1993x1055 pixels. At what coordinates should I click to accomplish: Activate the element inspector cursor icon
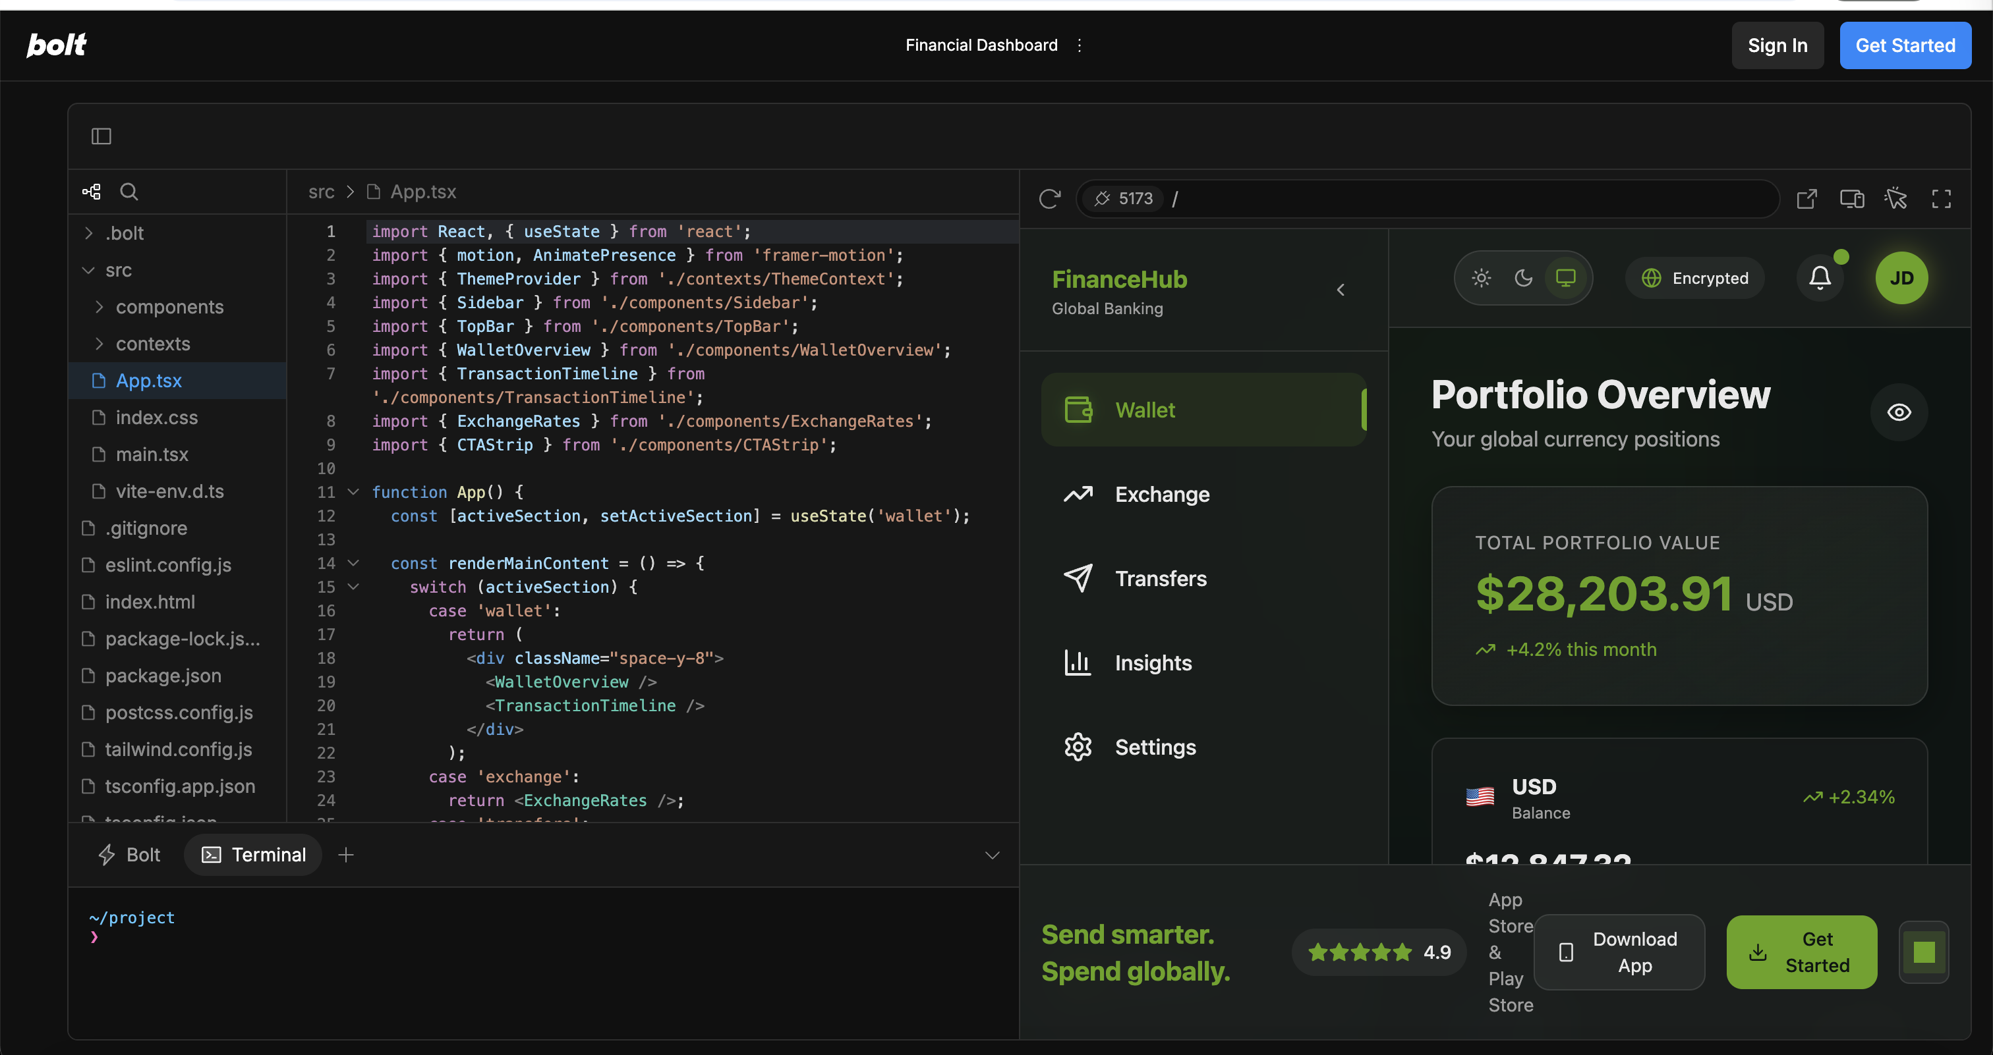1895,199
